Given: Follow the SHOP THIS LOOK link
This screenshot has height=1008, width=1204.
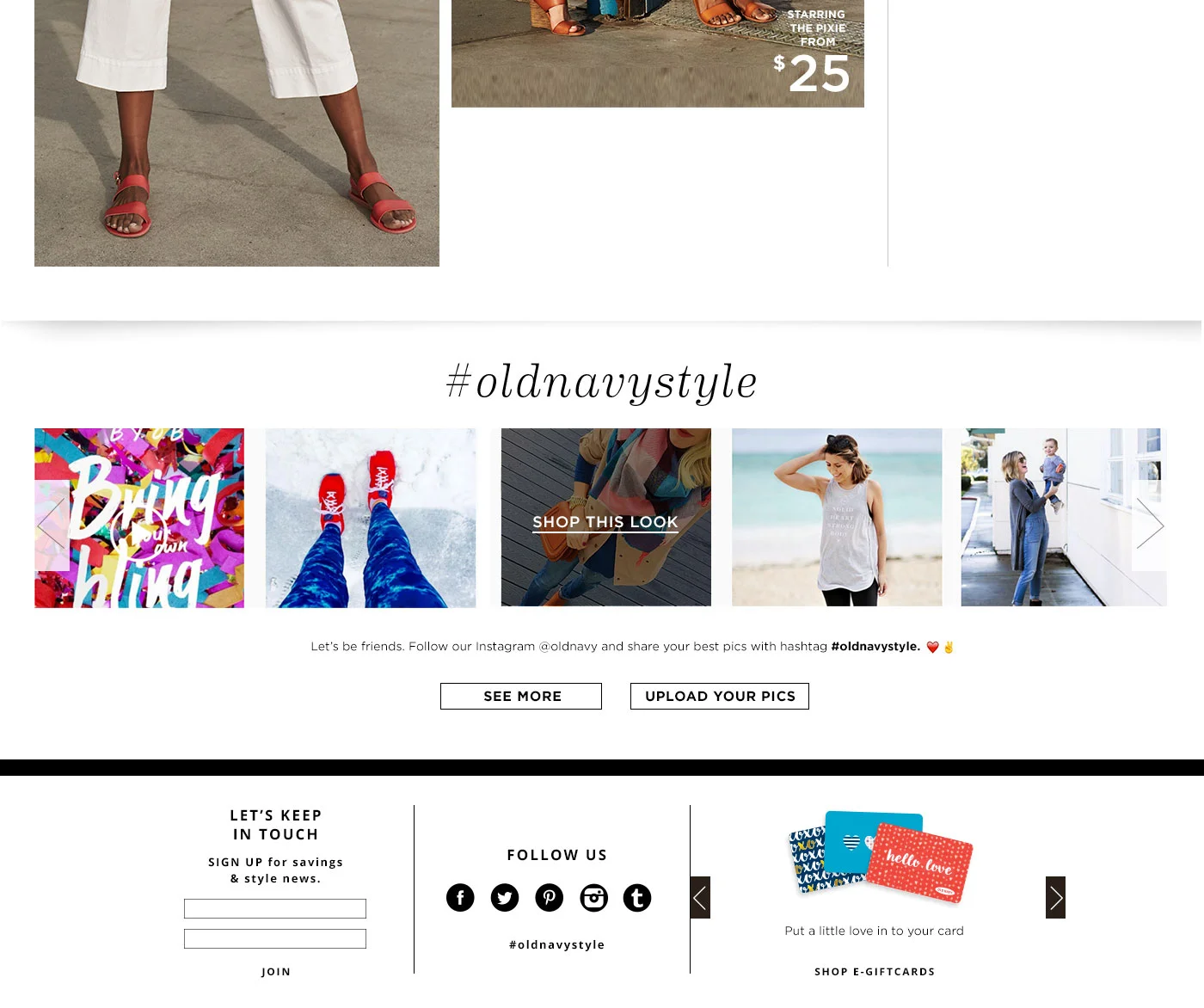Looking at the screenshot, I should tap(605, 522).
